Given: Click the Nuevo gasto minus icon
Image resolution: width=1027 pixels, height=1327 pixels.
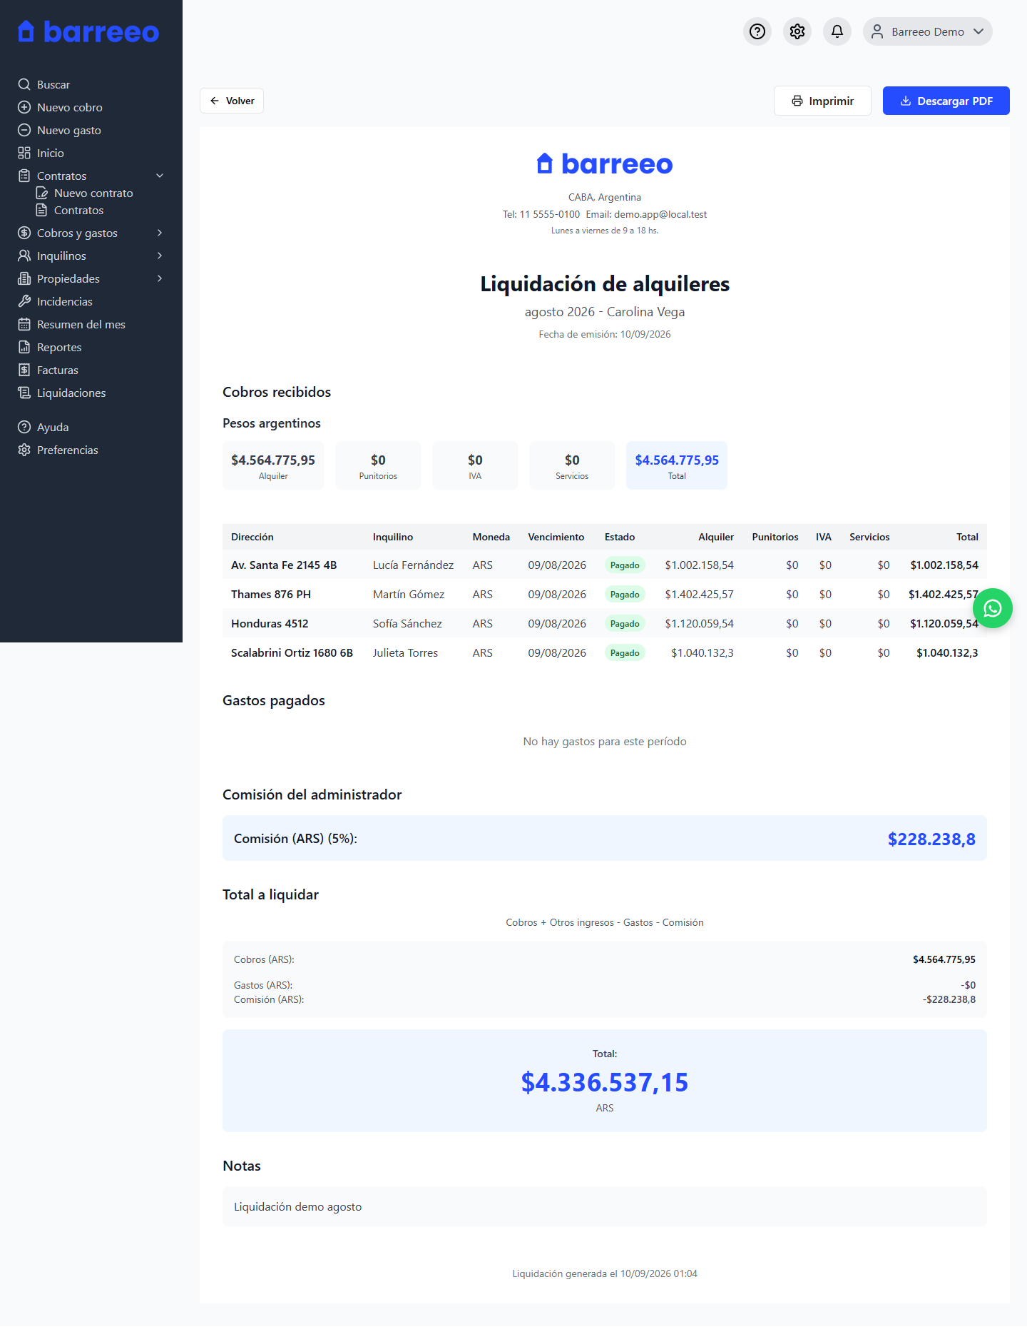Looking at the screenshot, I should click(x=24, y=130).
